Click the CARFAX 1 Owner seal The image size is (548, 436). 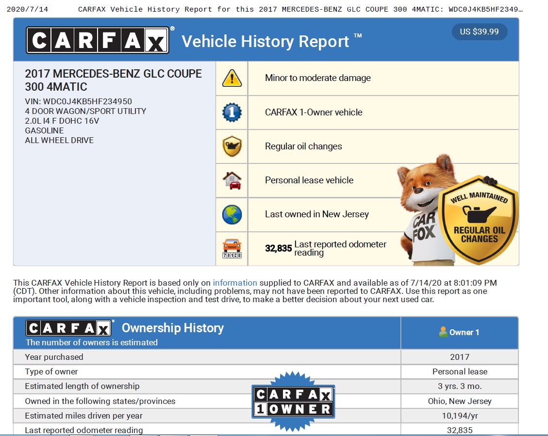[x=293, y=402]
